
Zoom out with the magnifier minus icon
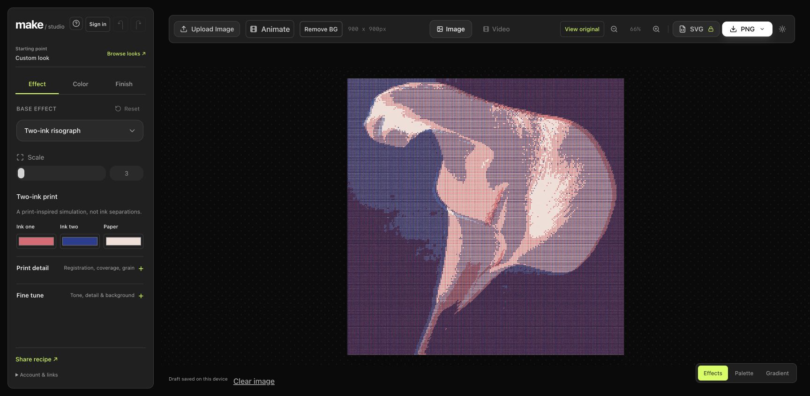click(614, 29)
